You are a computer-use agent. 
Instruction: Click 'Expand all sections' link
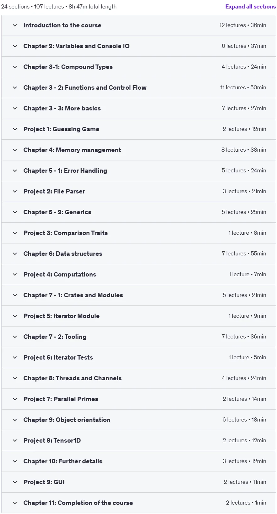click(x=250, y=7)
